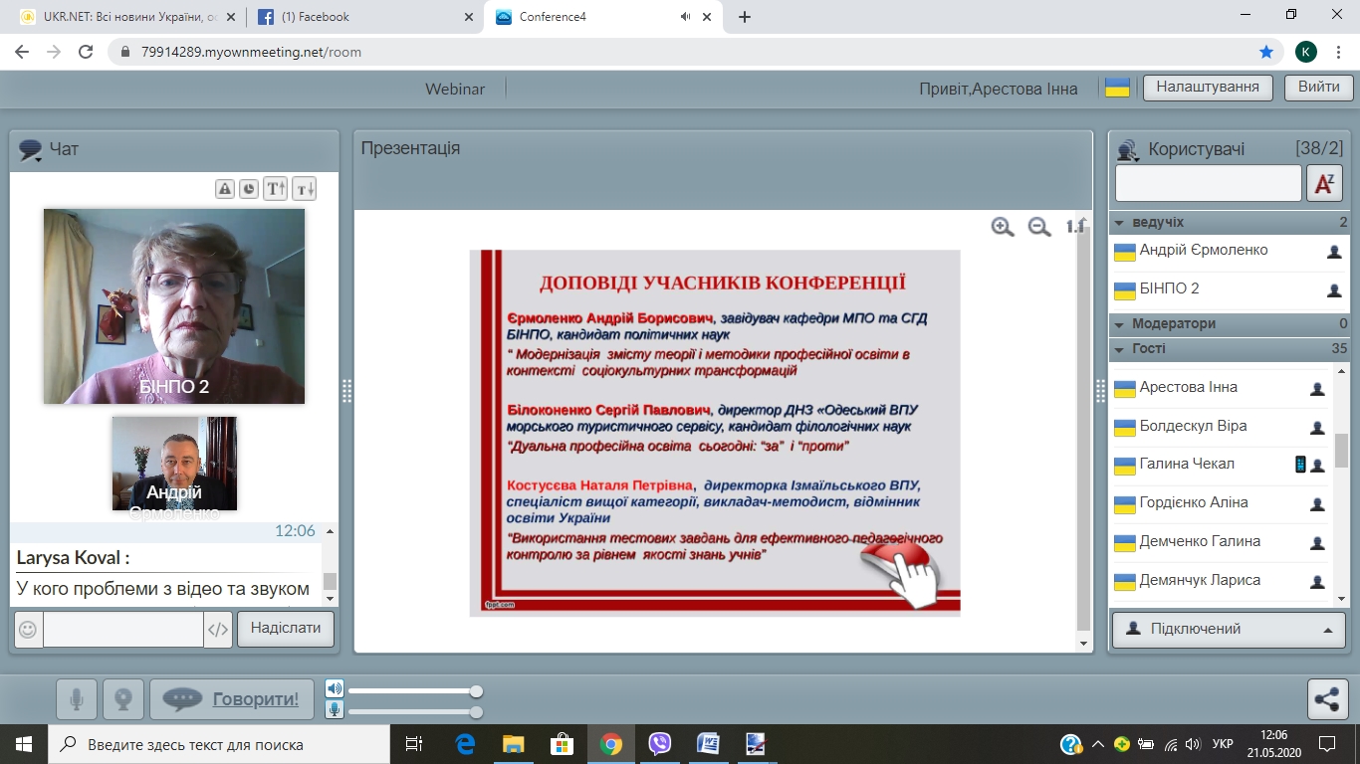Image resolution: width=1360 pixels, height=764 pixels.
Task: Click the A-Z sort users icon
Action: click(1325, 183)
